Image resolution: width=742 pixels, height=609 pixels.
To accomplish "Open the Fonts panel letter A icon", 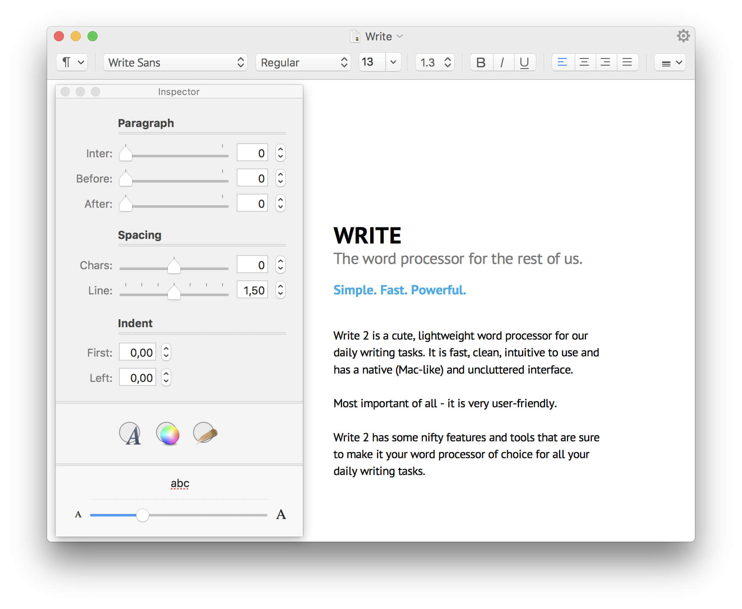I will coord(130,434).
